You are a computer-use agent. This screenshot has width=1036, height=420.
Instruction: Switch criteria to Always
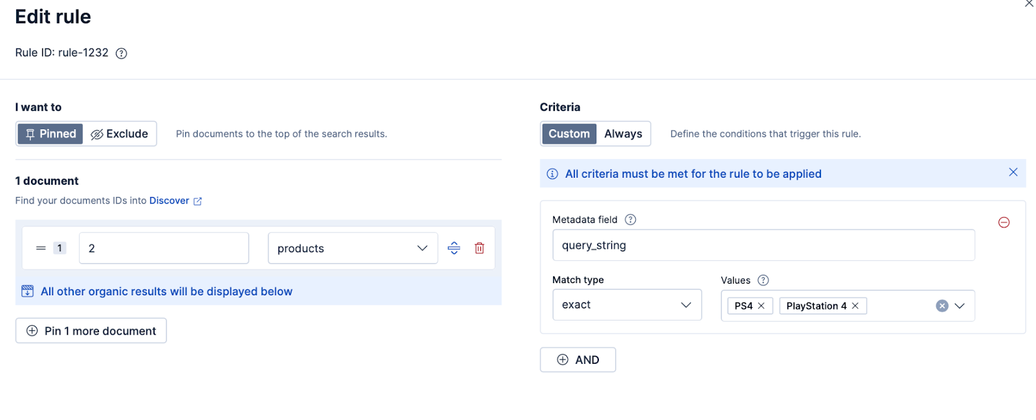tap(622, 134)
